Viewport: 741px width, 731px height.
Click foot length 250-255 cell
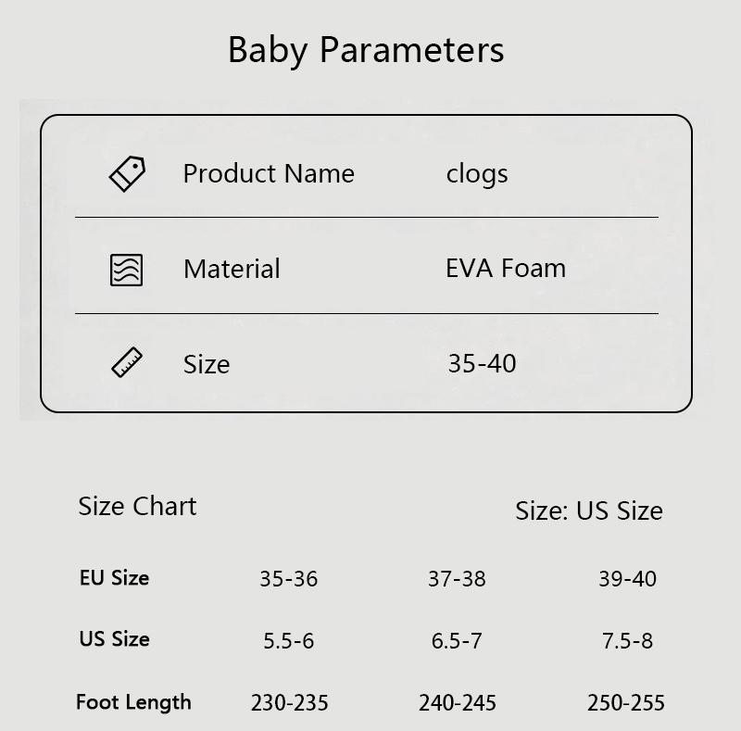625,703
